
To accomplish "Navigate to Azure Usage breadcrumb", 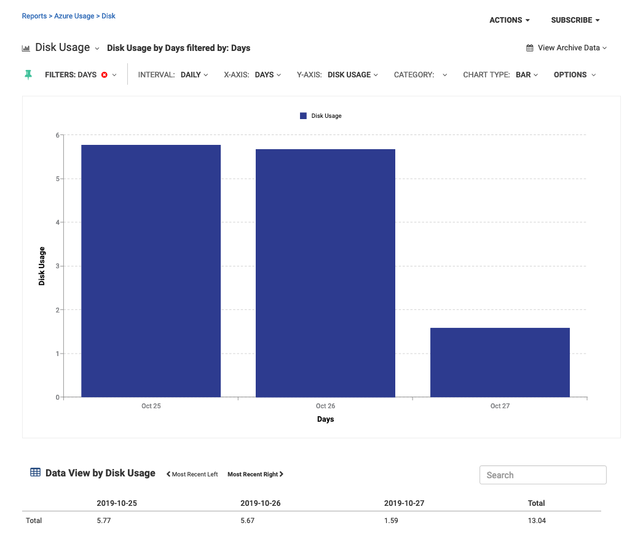I will point(74,16).
